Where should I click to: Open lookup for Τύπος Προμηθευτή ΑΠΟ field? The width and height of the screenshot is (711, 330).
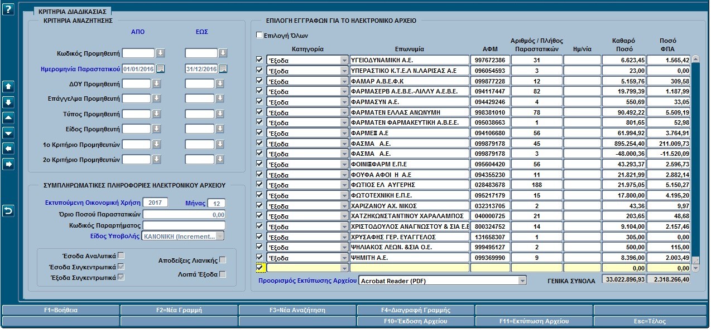157,114
